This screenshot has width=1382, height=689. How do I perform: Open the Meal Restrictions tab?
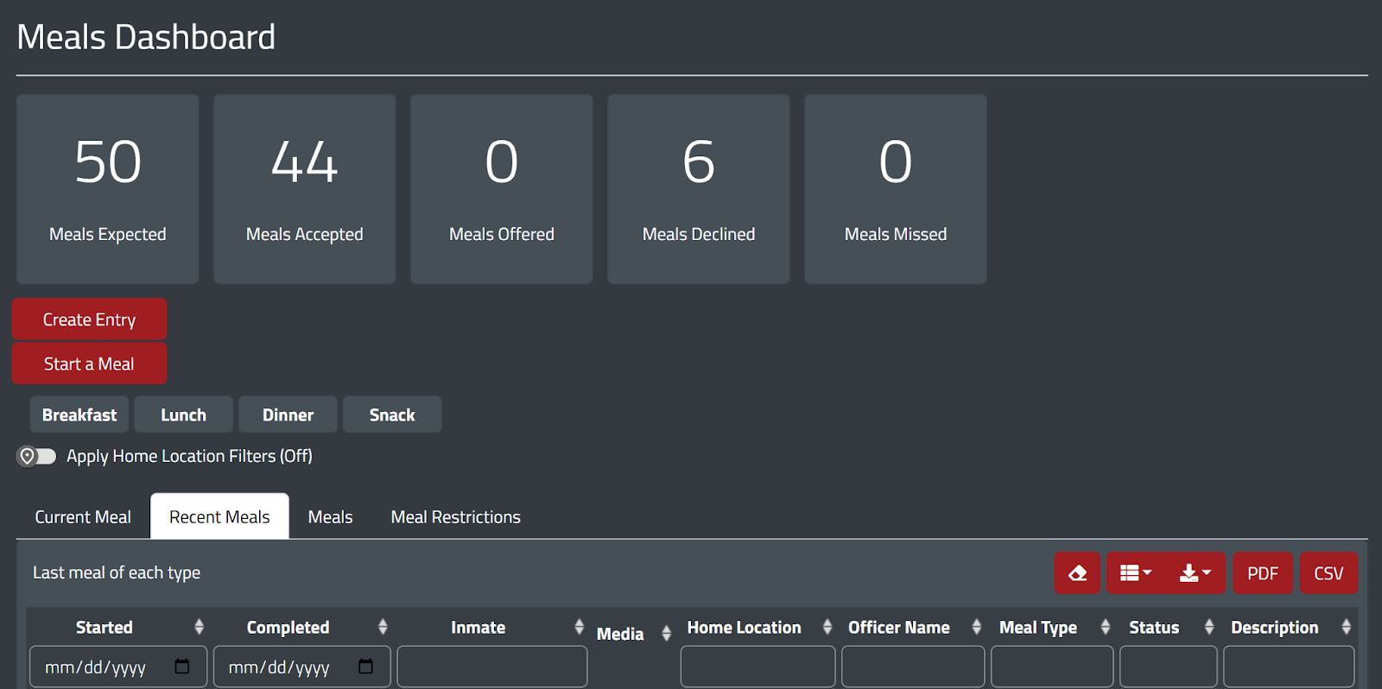pos(456,517)
